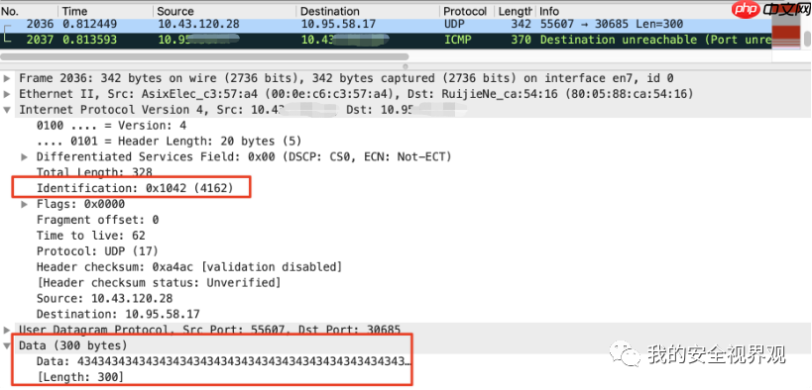Click the Destination column header

[x=368, y=11]
